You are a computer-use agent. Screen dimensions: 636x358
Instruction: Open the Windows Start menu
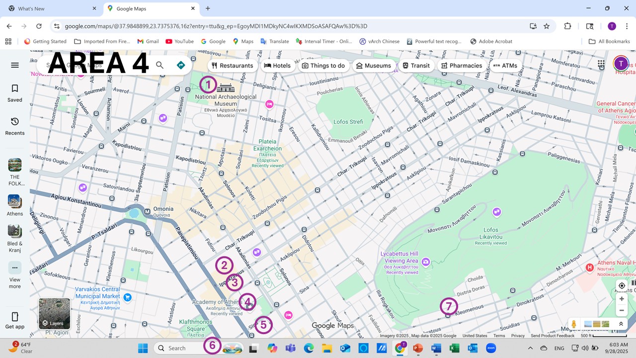(143, 348)
